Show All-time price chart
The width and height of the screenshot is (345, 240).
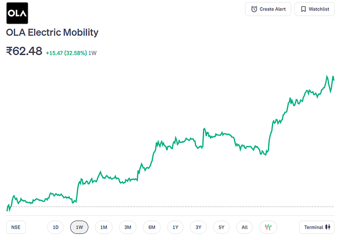tap(244, 227)
